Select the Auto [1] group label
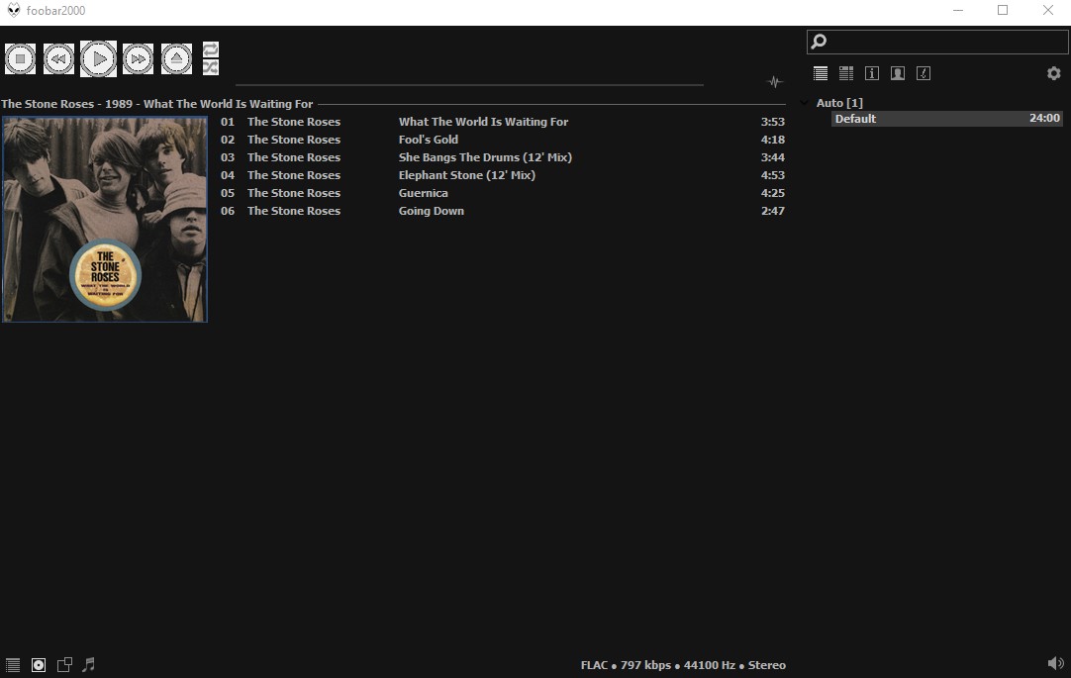The width and height of the screenshot is (1071, 678). click(x=839, y=103)
